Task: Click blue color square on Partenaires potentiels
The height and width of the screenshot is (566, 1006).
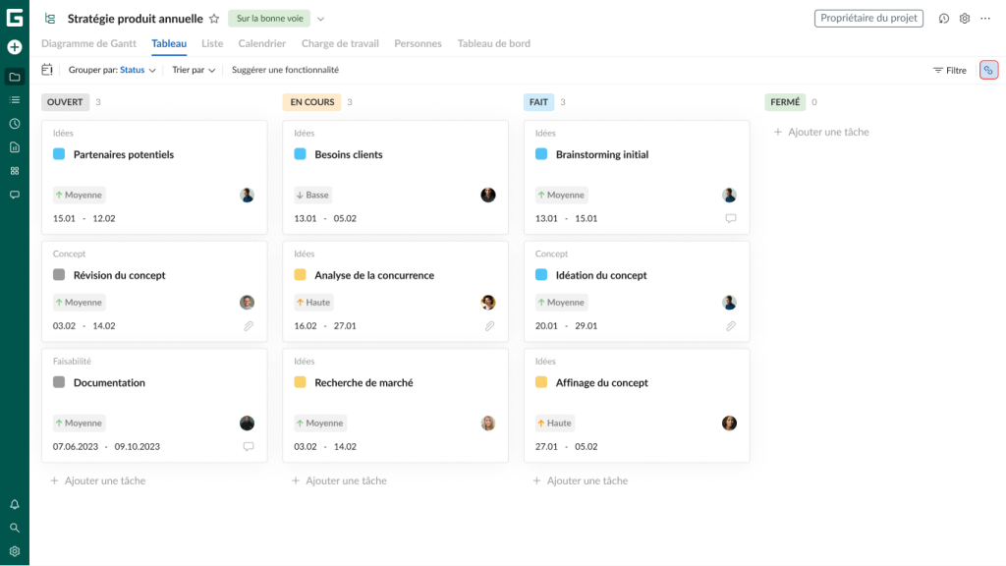Action: pos(59,154)
